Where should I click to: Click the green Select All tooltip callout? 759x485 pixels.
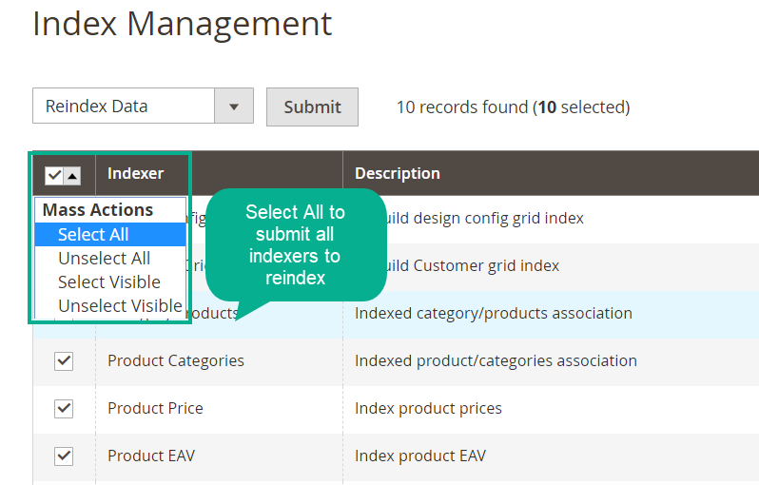click(x=296, y=244)
